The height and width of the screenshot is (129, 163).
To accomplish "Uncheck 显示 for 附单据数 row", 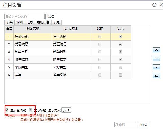I will coord(120,60).
